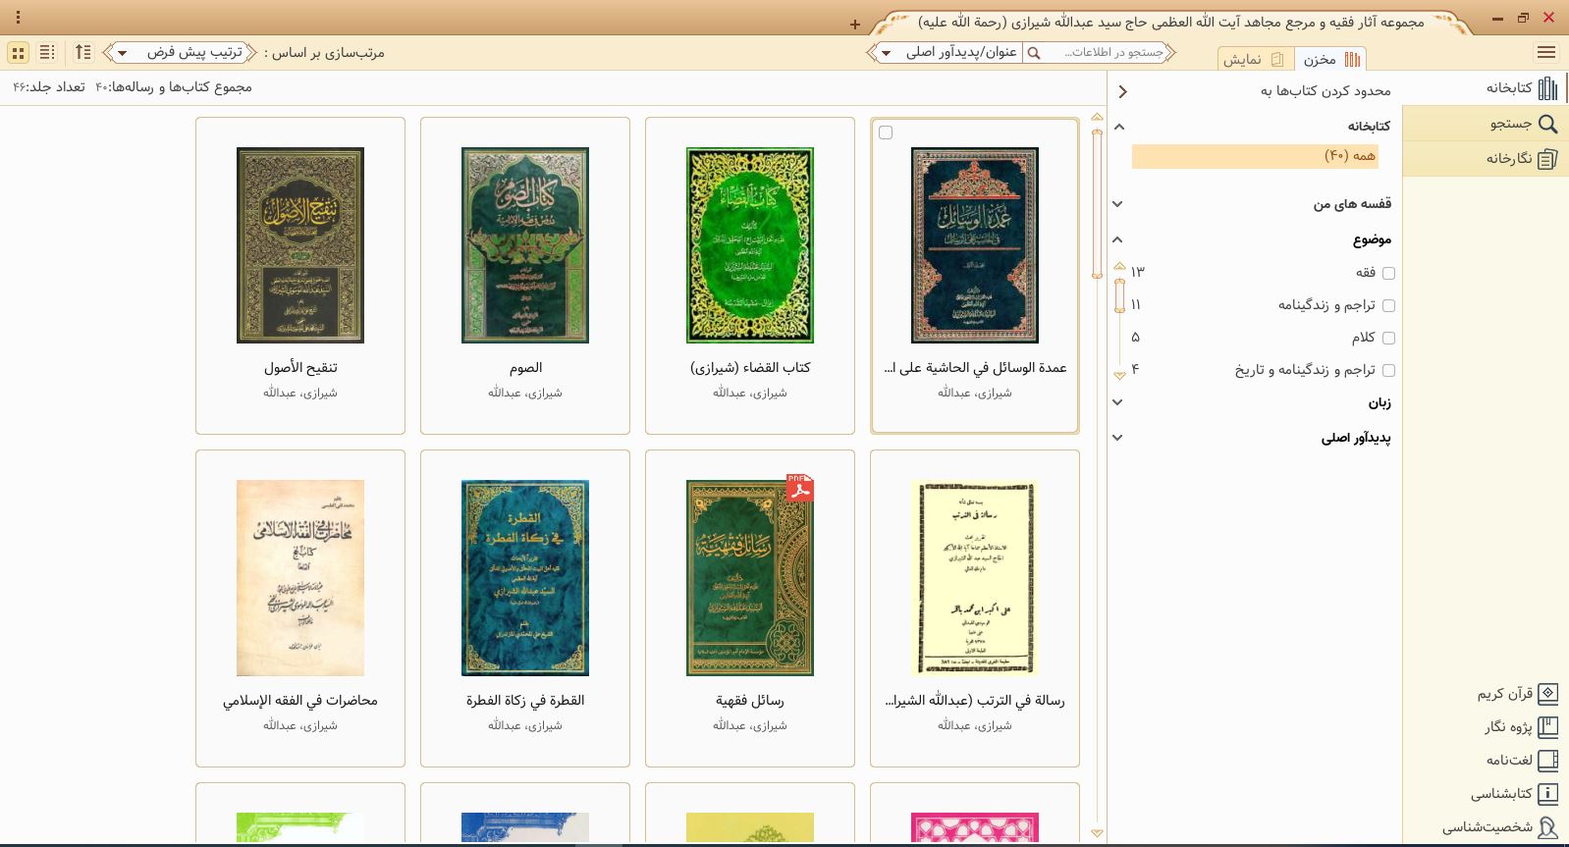Check the box on عمدة الوسائل card
This screenshot has height=847, width=1569.
pos(886,132)
